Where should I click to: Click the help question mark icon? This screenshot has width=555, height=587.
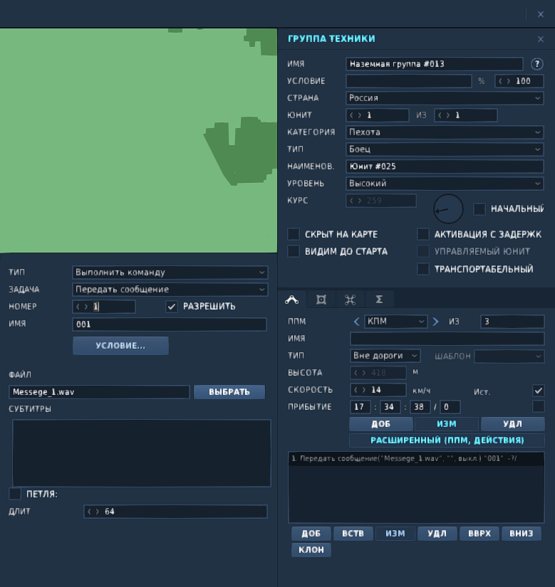click(x=537, y=64)
